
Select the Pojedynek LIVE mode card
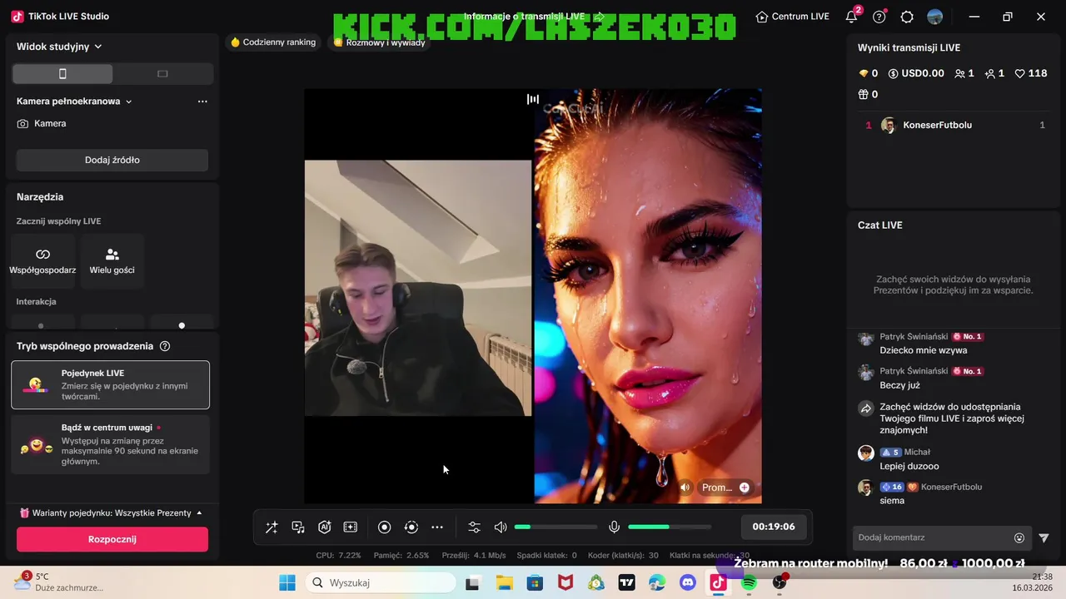(111, 384)
